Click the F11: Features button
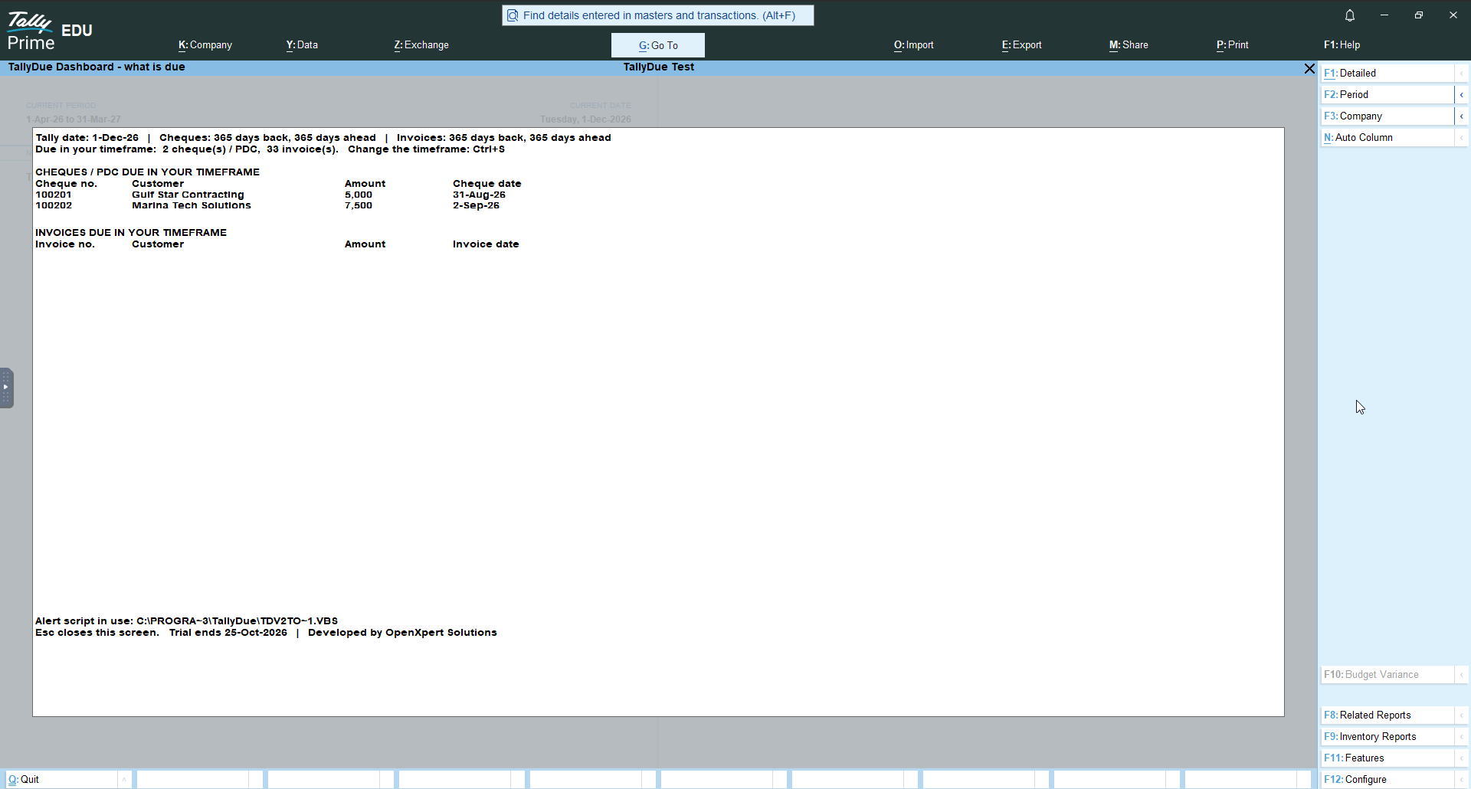 1387,758
